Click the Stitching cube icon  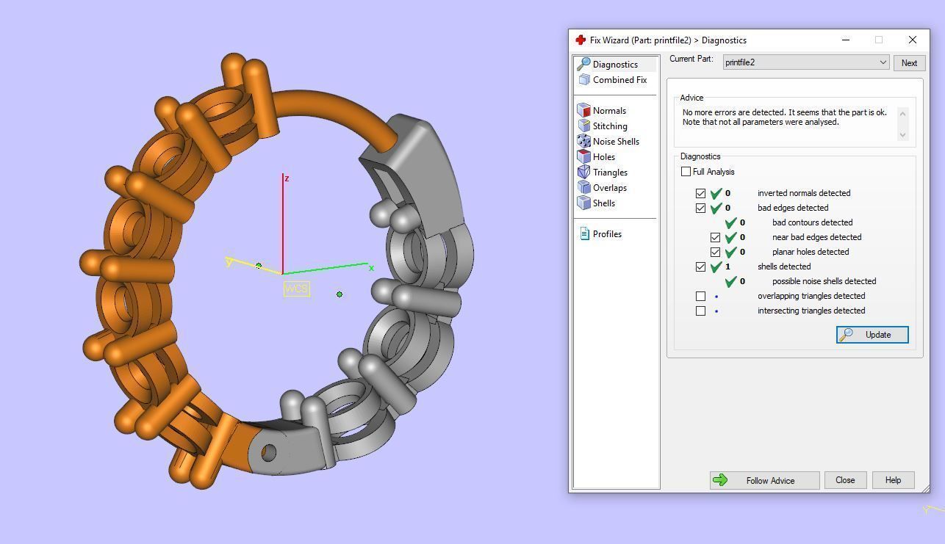pyautogui.click(x=584, y=126)
